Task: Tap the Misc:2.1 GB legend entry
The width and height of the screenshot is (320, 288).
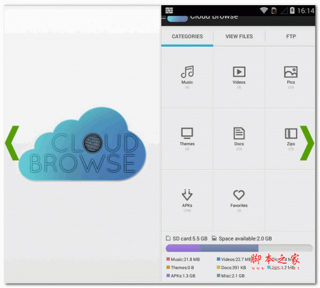Action: click(x=231, y=276)
